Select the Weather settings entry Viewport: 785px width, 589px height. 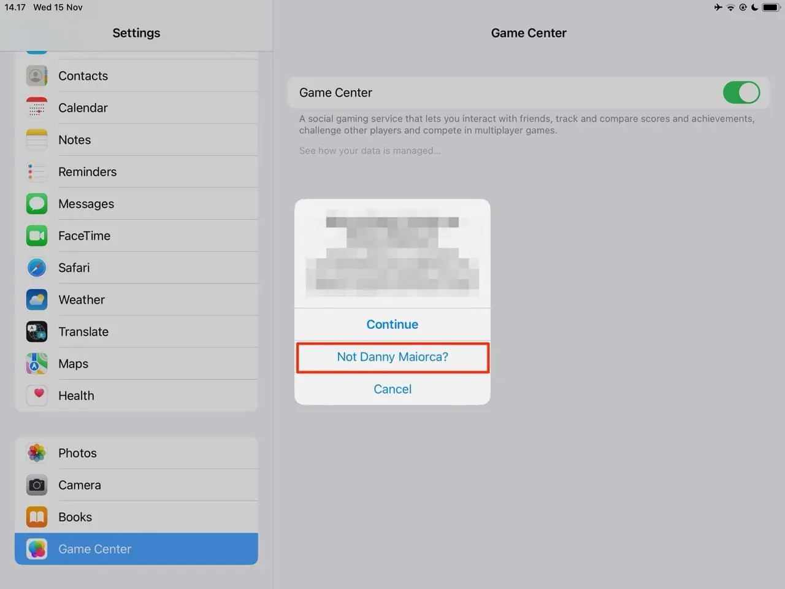click(x=82, y=299)
